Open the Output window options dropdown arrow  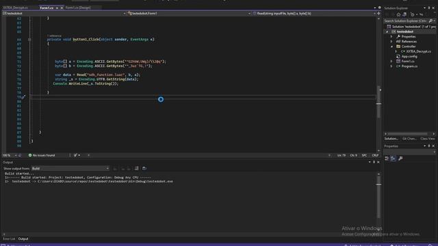pos(370,163)
